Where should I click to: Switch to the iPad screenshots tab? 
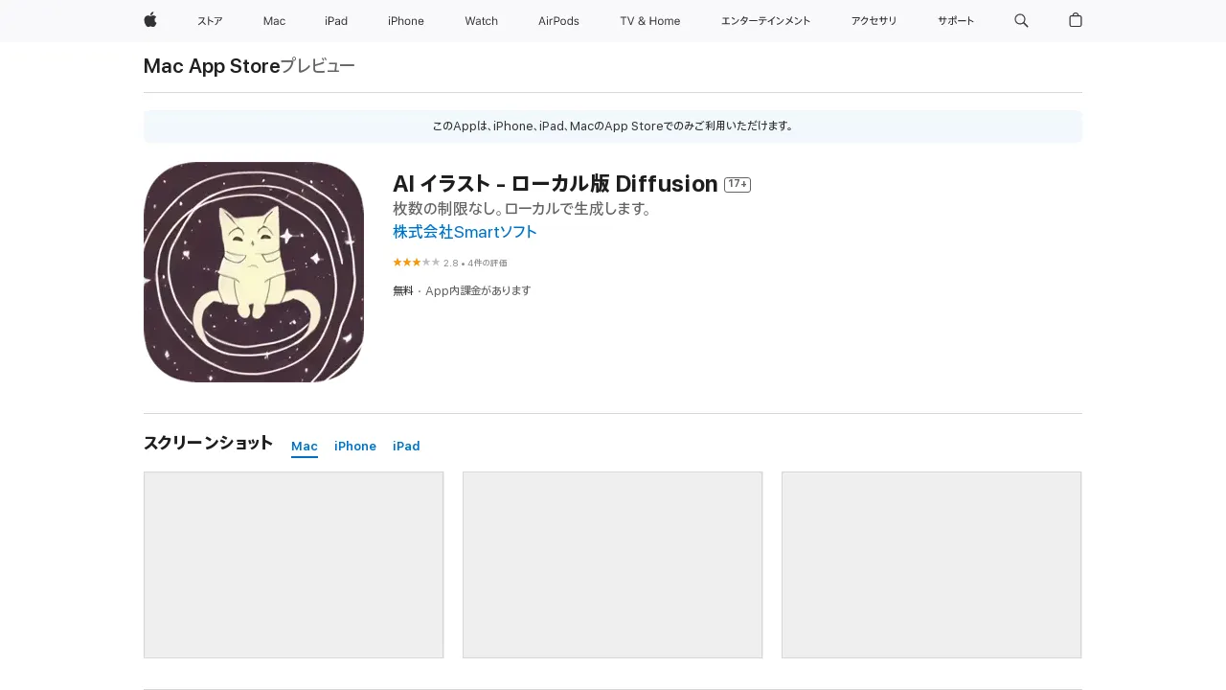(406, 447)
